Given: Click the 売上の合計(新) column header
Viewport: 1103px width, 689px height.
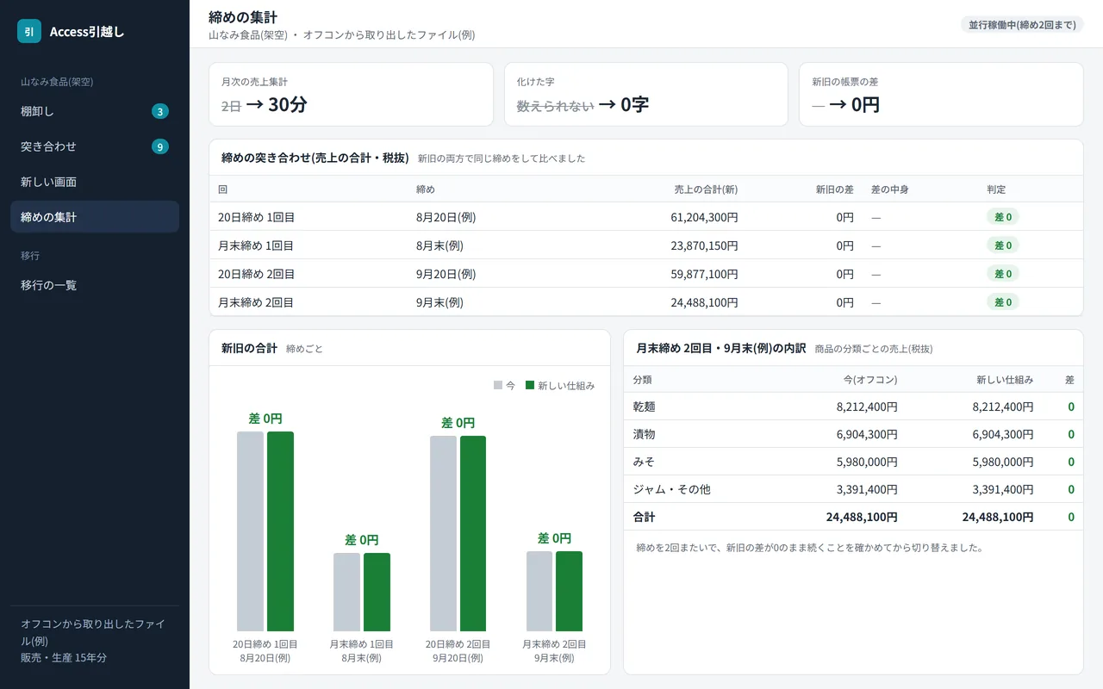Looking at the screenshot, I should (706, 189).
